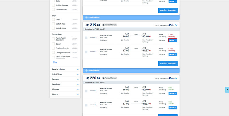Screen dimensions: 229x116
Task: Click American Airlines logo of US$ 220.88 17:00 flight
Action: click(93, 105)
